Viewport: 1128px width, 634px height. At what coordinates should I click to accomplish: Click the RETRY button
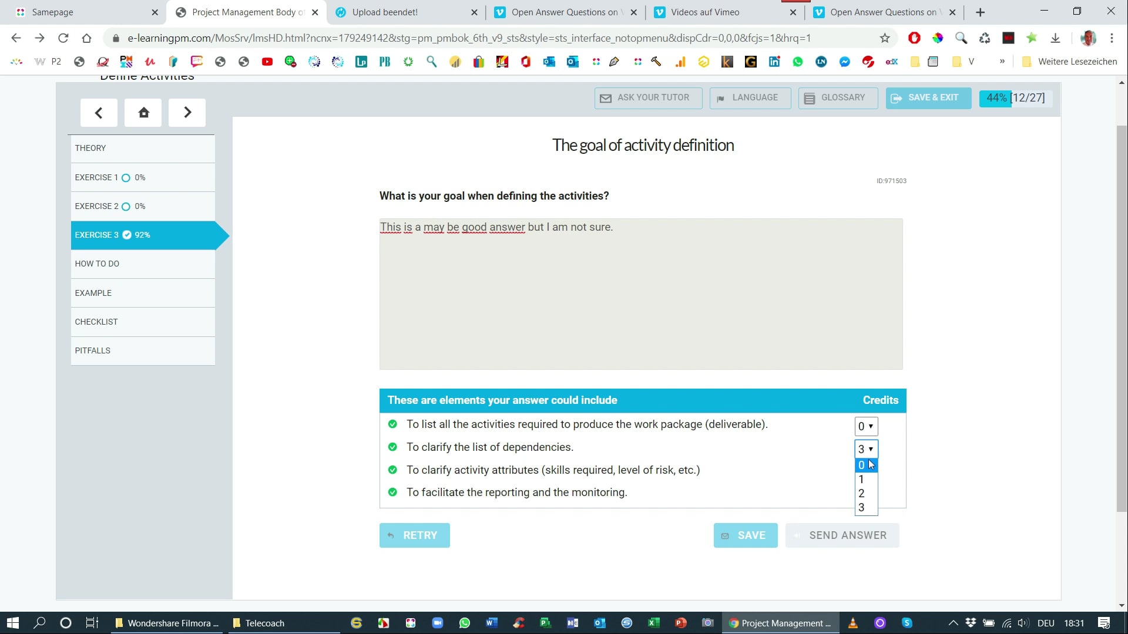coord(414,535)
